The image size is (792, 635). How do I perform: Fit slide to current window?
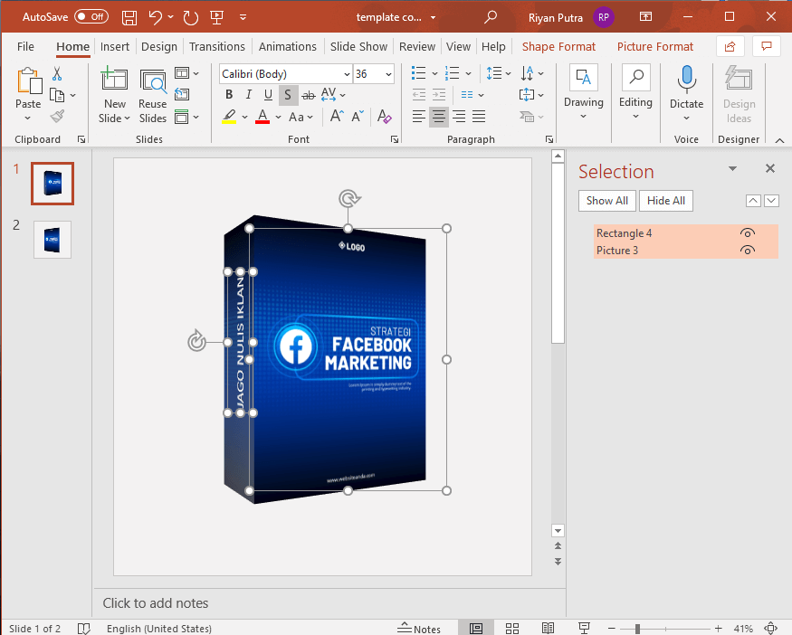(771, 628)
